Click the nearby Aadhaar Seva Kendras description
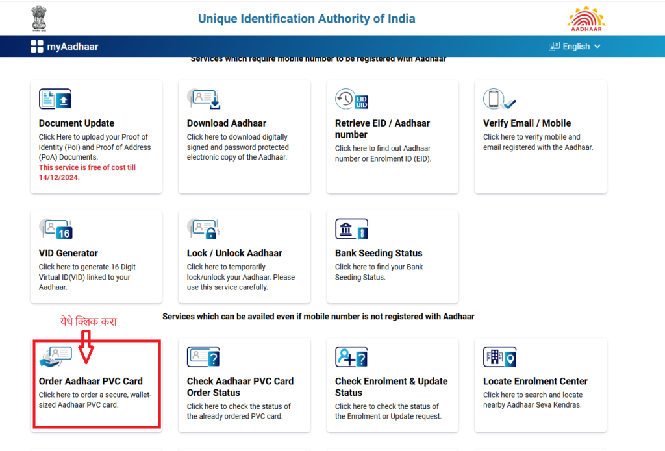This screenshot has width=665, height=451. pos(533,400)
